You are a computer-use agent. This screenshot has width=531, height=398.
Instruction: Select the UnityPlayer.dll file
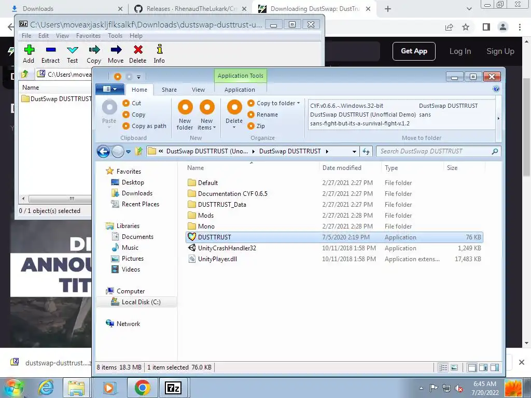217,259
